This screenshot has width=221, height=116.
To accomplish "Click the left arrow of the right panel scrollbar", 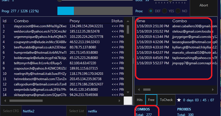I will click(139, 90).
